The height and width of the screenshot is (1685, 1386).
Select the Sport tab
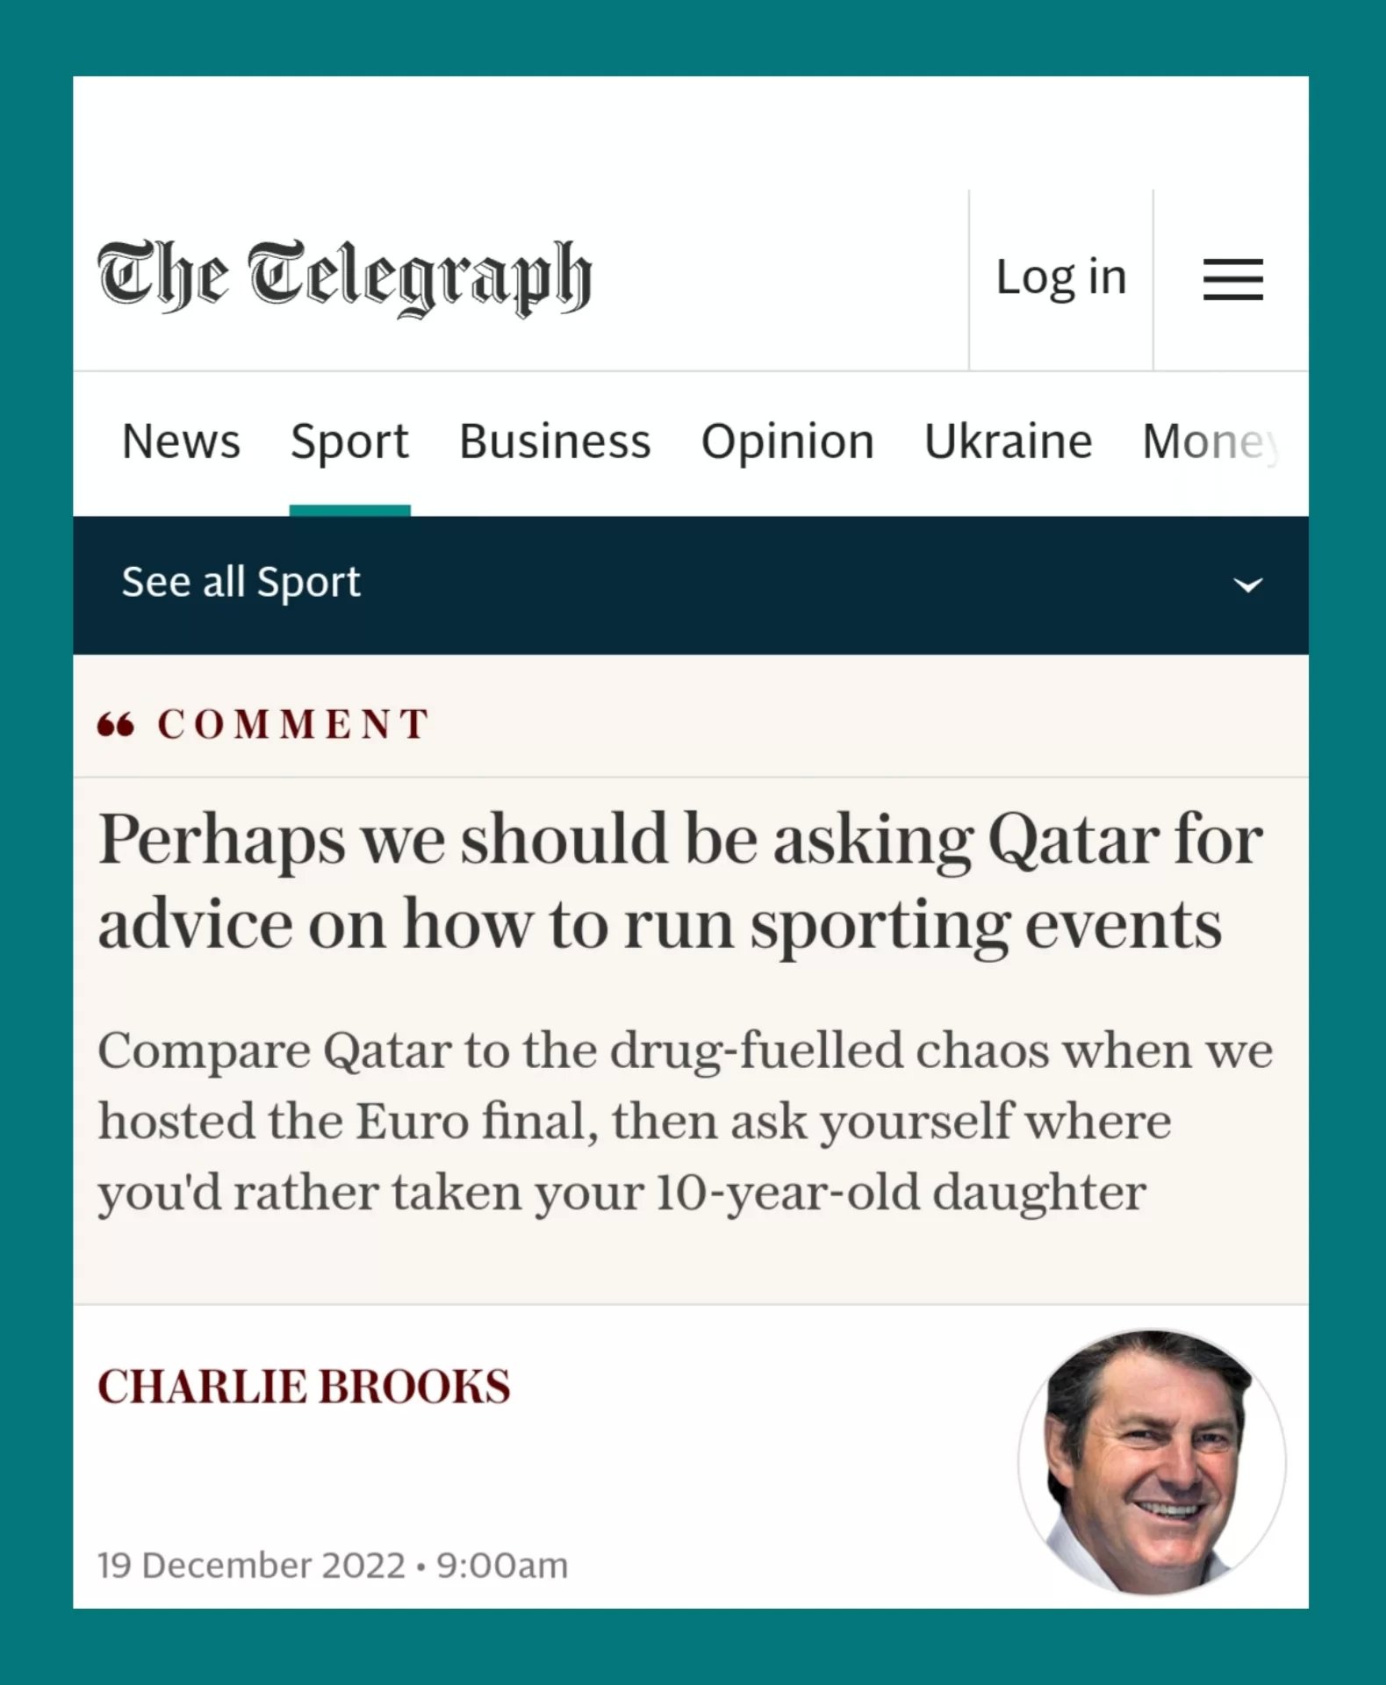point(349,441)
